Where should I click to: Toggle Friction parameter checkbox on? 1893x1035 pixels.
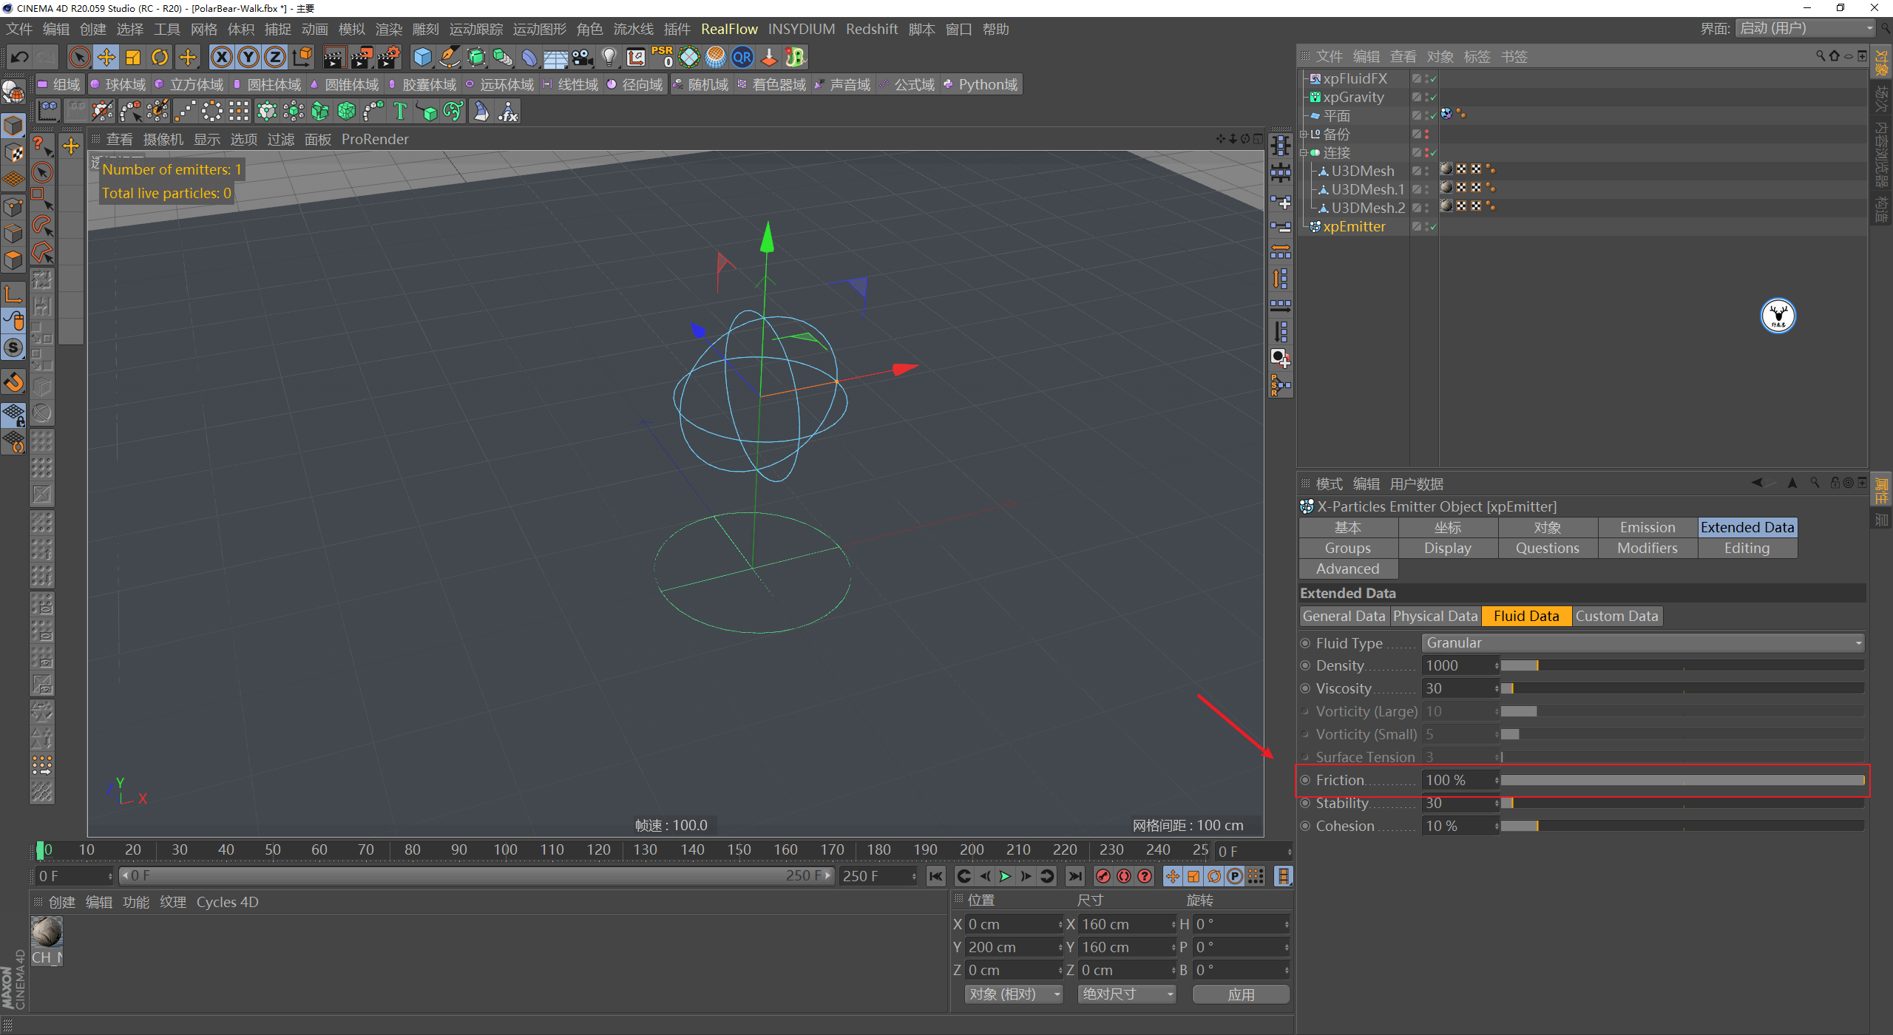pyautogui.click(x=1305, y=780)
